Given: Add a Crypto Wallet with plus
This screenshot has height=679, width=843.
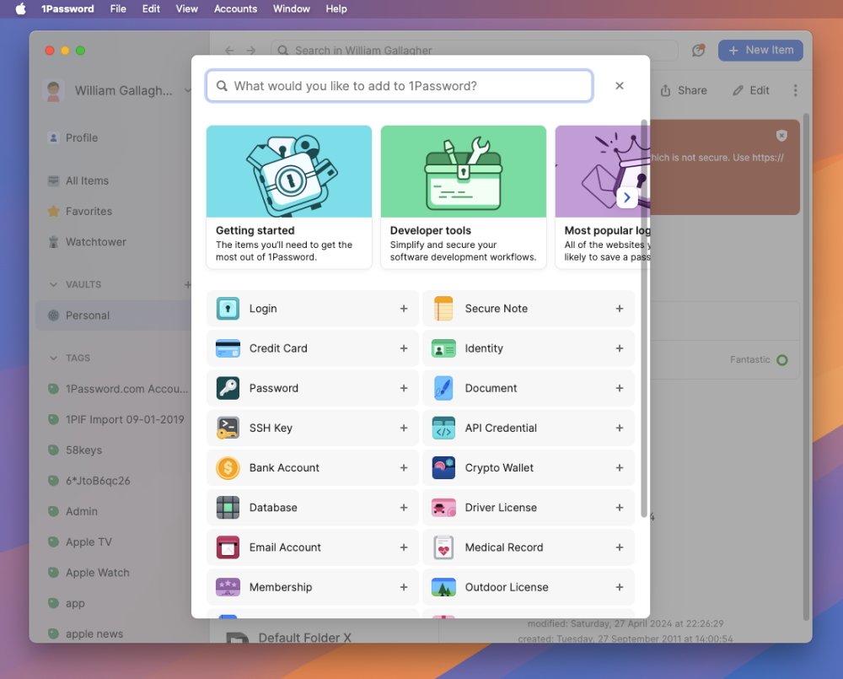Looking at the screenshot, I should tap(620, 467).
